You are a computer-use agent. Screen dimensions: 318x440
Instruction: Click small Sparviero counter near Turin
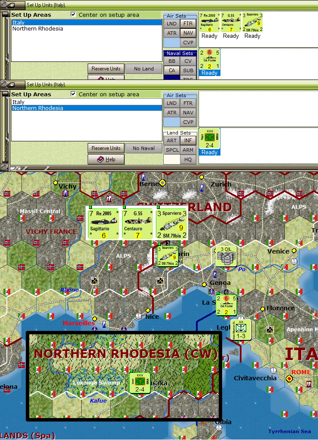168,256
